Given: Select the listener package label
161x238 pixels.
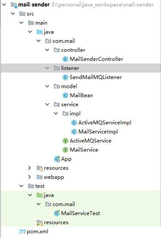Looking at the screenshot, I should pos(70,68).
